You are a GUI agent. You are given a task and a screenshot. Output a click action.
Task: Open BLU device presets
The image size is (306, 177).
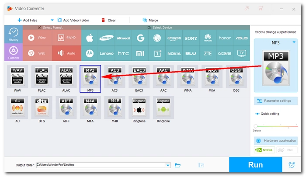(x=191, y=53)
